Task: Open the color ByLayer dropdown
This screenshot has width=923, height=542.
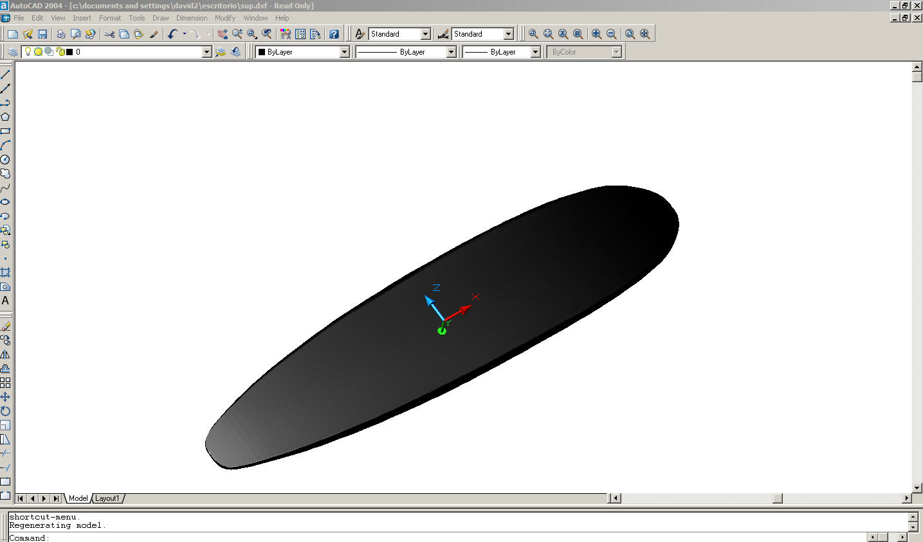Action: 344,52
